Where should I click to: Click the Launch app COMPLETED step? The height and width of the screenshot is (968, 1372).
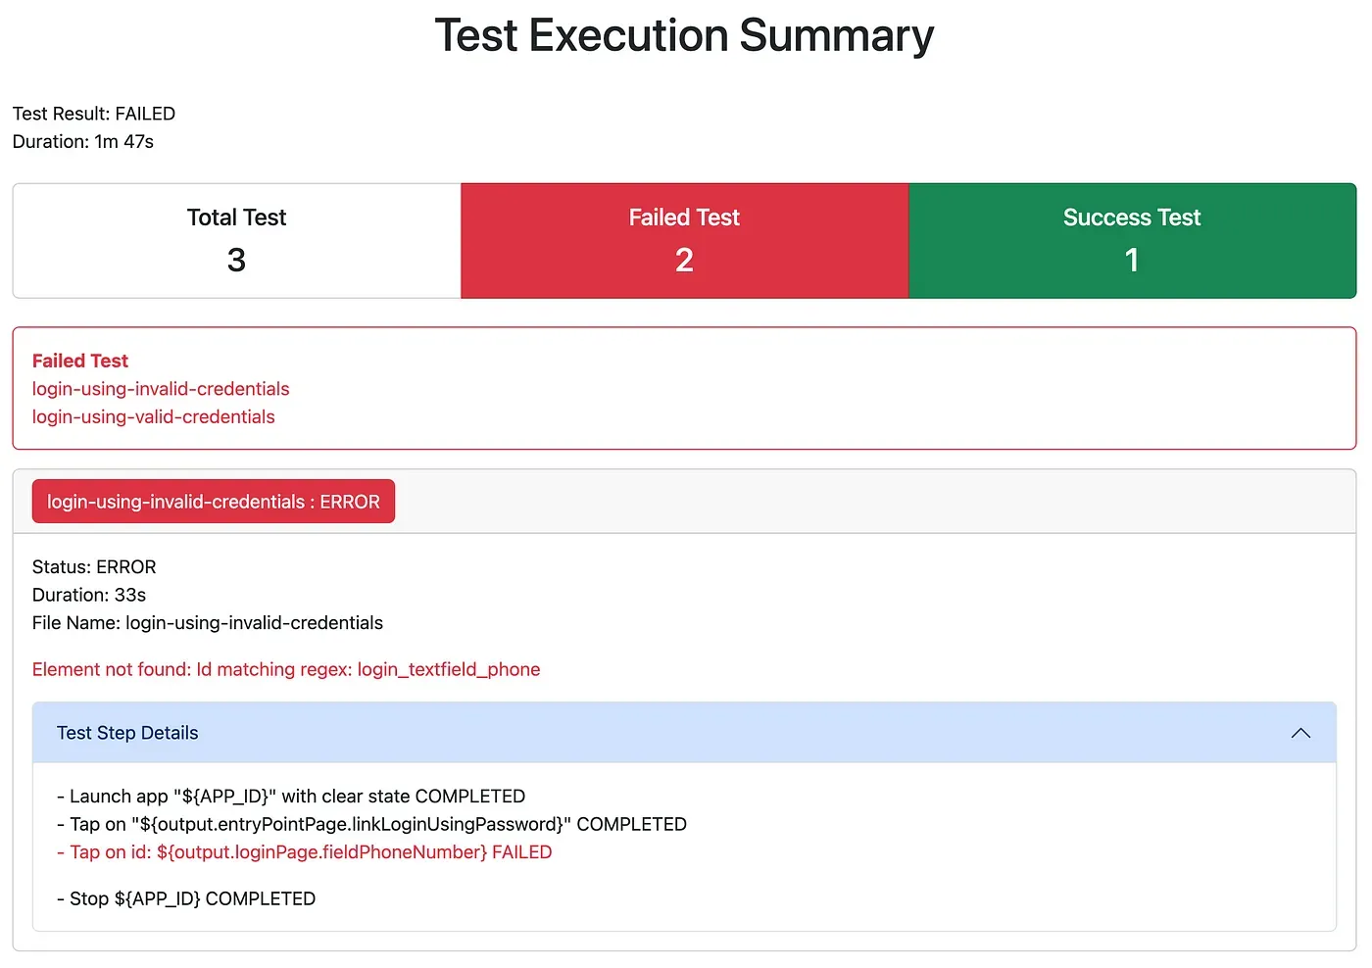coord(291,797)
